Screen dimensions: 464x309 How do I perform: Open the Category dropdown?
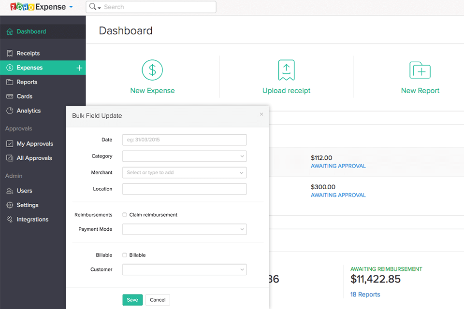coord(184,156)
